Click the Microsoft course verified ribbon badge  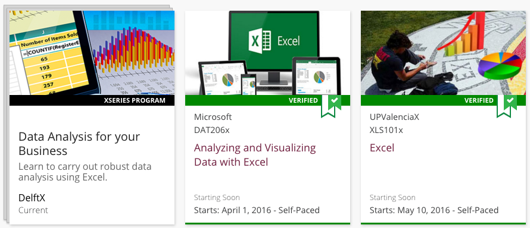(331, 106)
